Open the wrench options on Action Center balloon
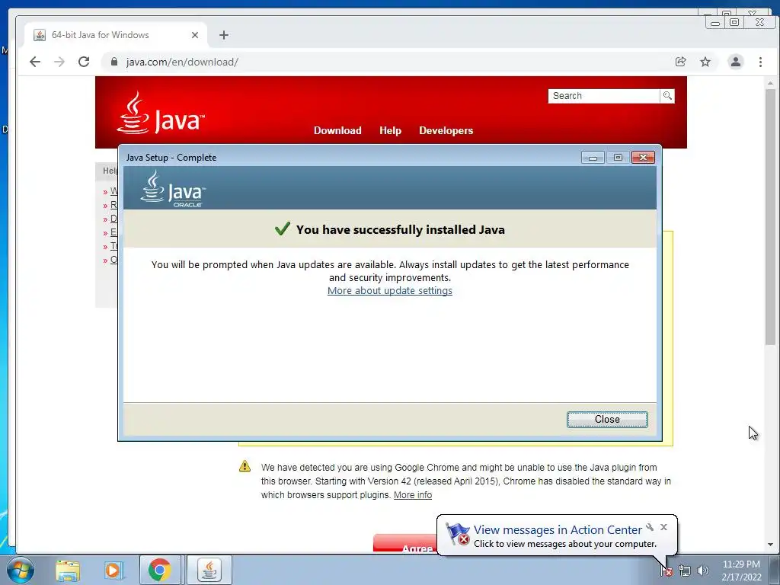The height and width of the screenshot is (585, 780). [650, 527]
